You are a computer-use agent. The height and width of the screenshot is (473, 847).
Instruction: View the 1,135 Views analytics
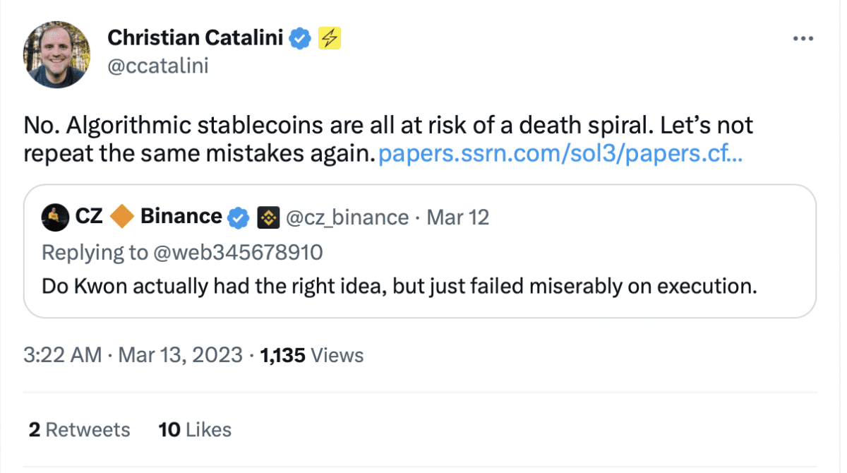tap(312, 355)
